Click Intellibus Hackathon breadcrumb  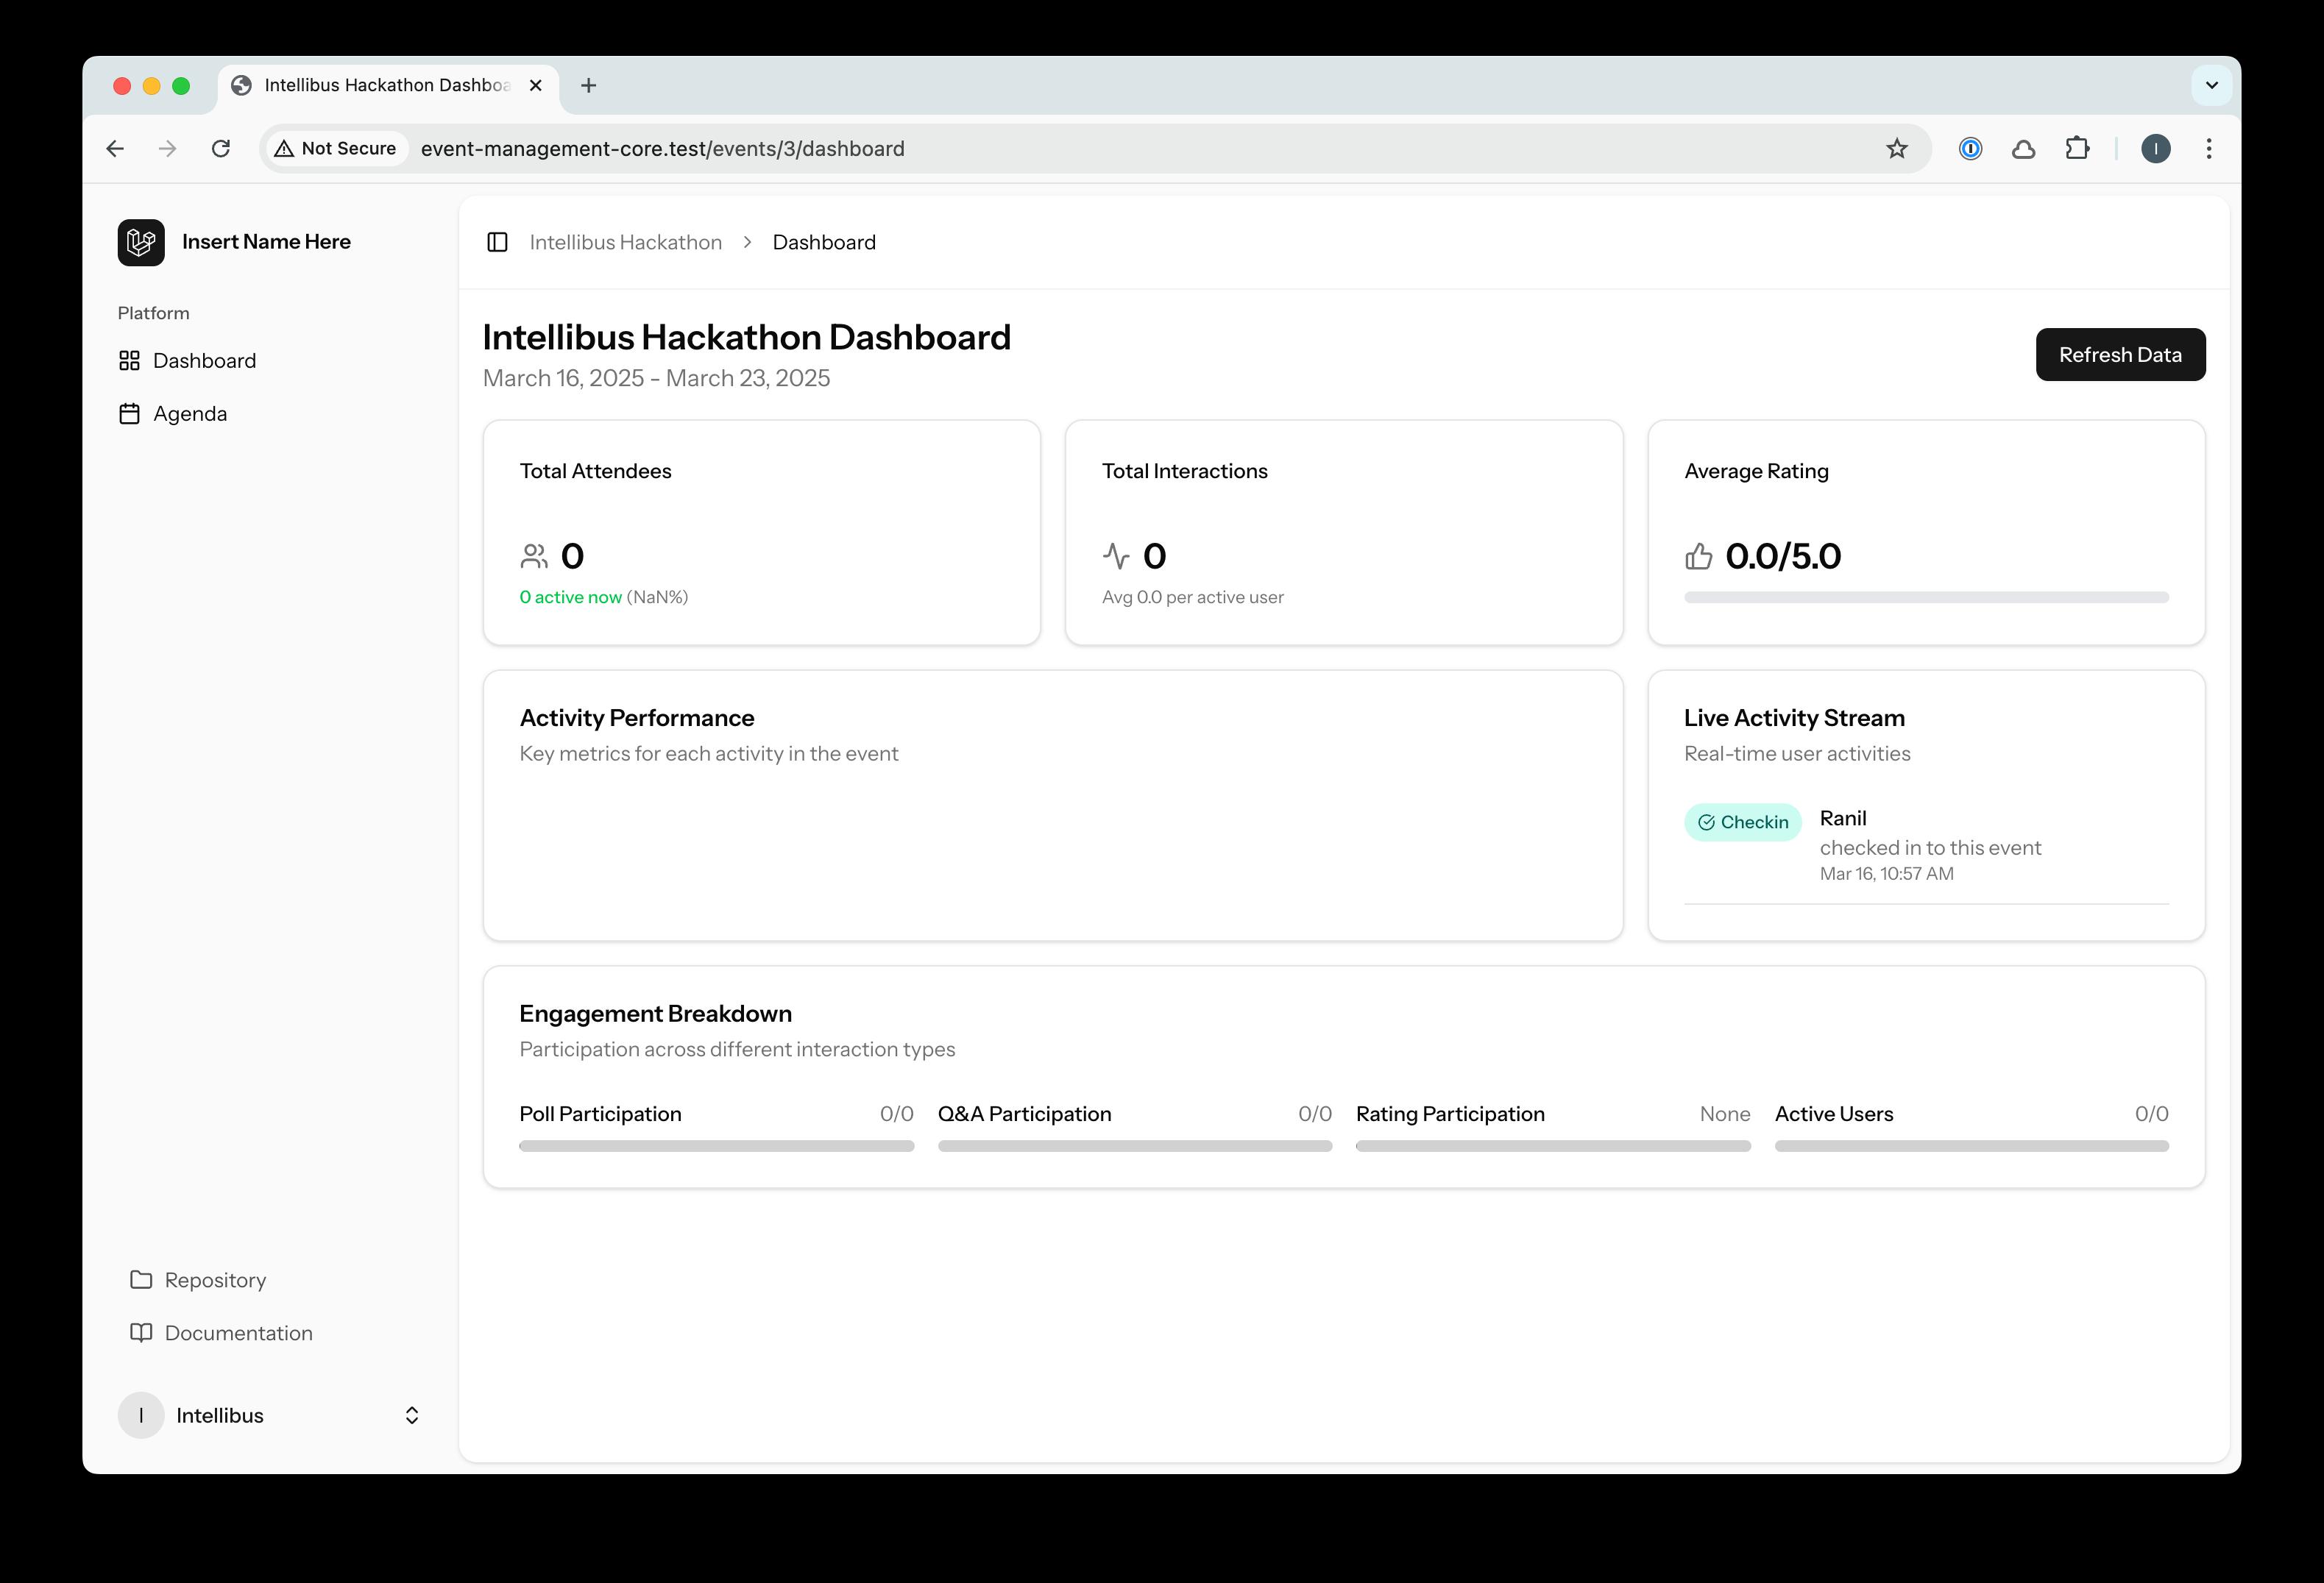tap(625, 243)
